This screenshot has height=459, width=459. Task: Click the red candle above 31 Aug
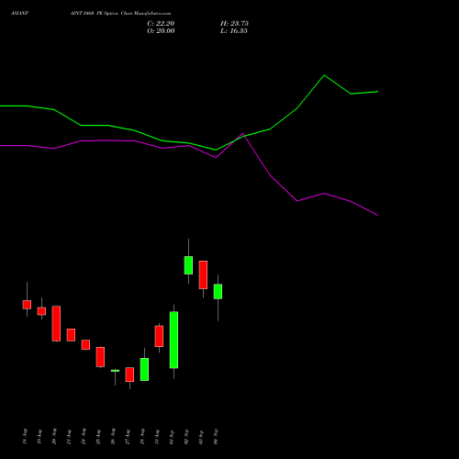click(159, 336)
